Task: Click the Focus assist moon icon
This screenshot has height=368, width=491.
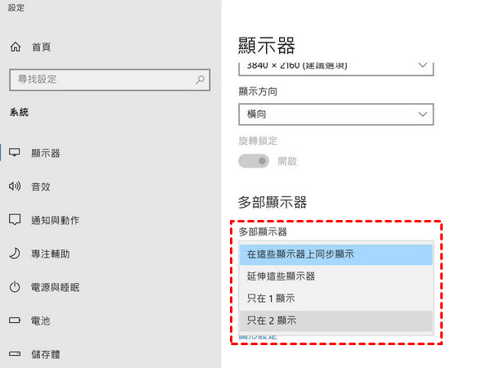Action: click(x=15, y=254)
